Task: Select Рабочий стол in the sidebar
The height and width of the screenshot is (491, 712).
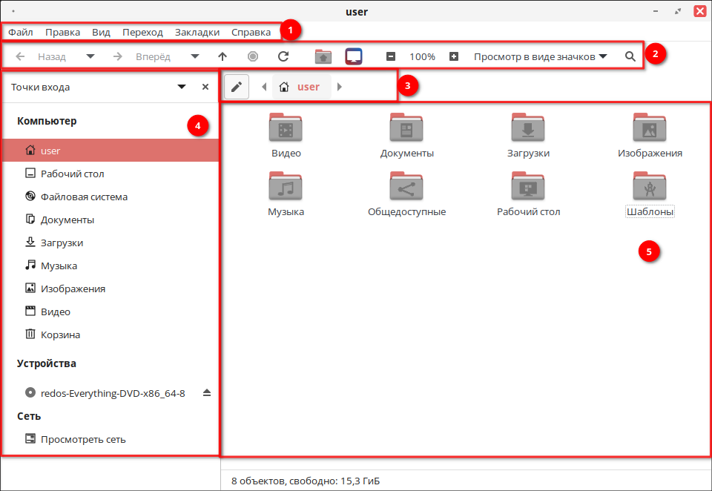Action: [111, 174]
